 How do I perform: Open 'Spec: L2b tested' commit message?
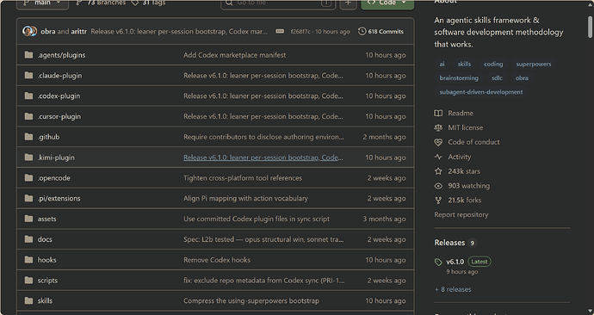click(263, 239)
